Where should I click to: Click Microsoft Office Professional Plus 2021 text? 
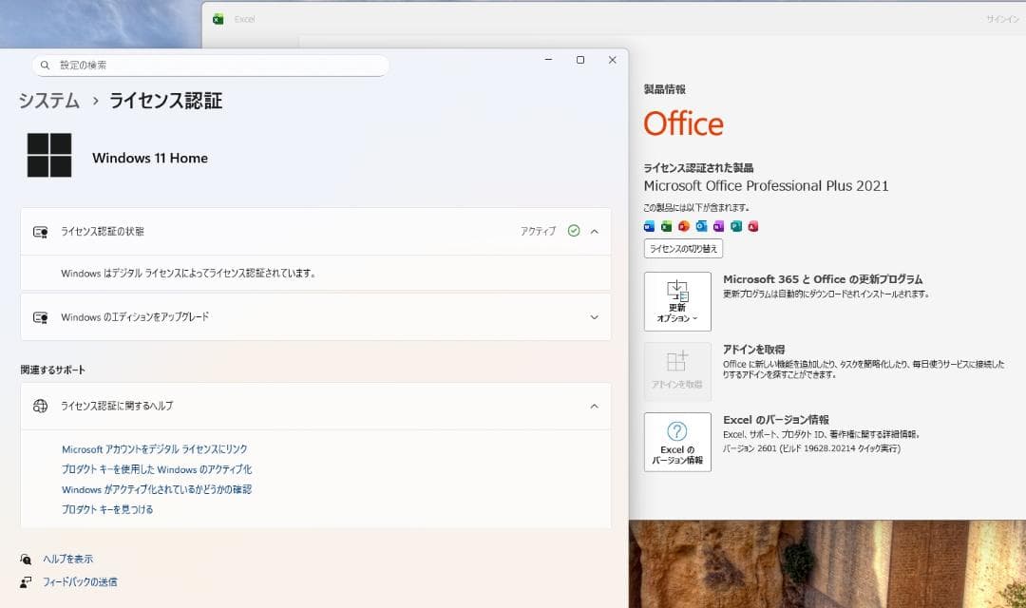pyautogui.click(x=767, y=186)
